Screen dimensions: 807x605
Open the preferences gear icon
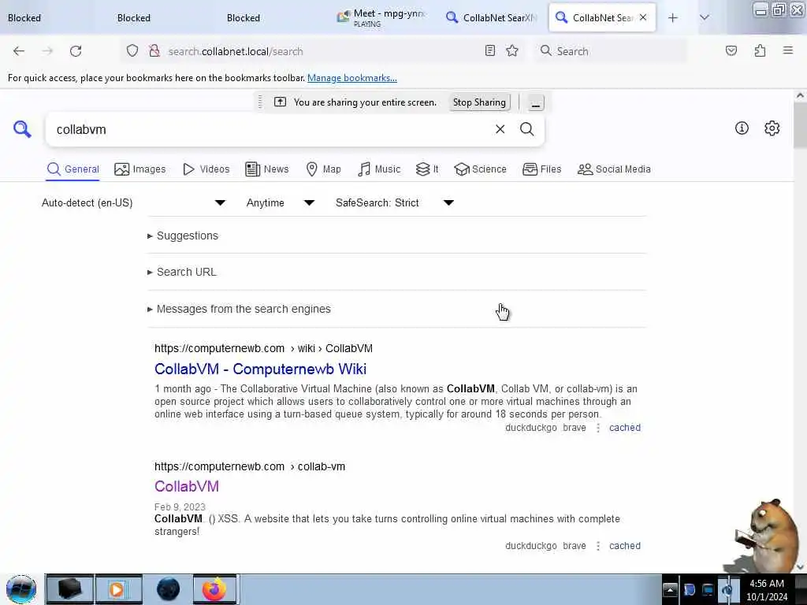[x=772, y=128]
